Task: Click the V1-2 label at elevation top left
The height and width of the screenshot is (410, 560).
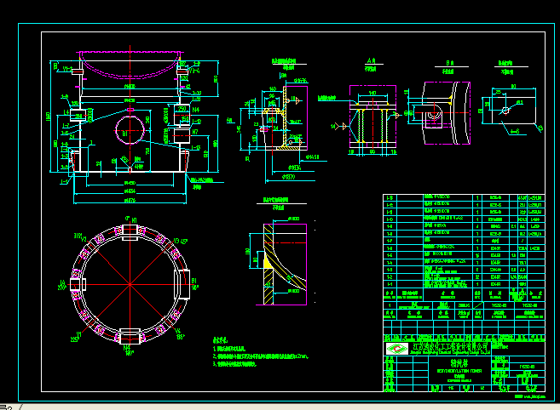Action: pos(67,69)
